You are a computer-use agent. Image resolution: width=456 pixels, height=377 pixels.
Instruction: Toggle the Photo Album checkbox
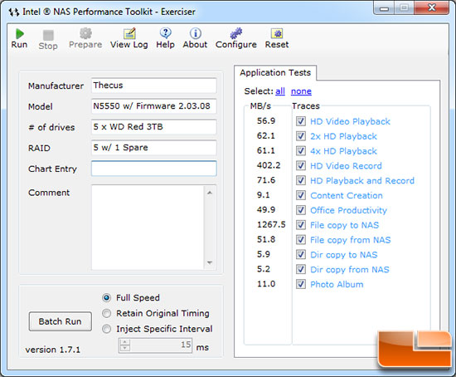(301, 284)
